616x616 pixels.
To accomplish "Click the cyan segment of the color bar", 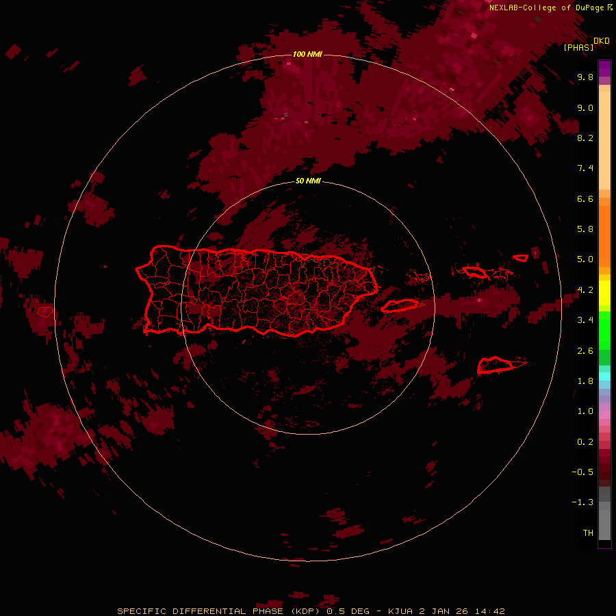I will click(604, 376).
